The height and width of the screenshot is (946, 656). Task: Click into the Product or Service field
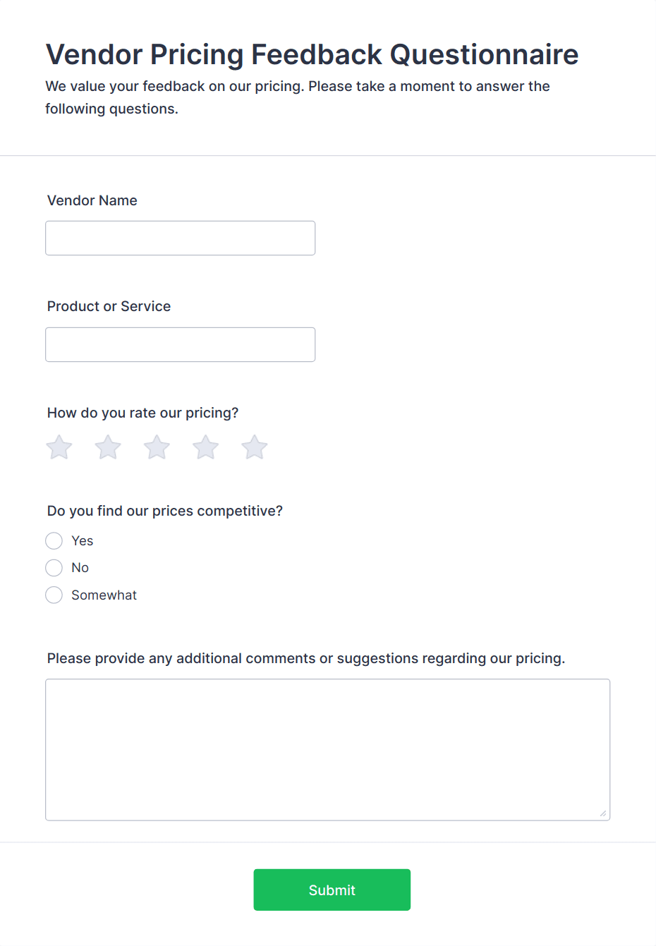(181, 345)
